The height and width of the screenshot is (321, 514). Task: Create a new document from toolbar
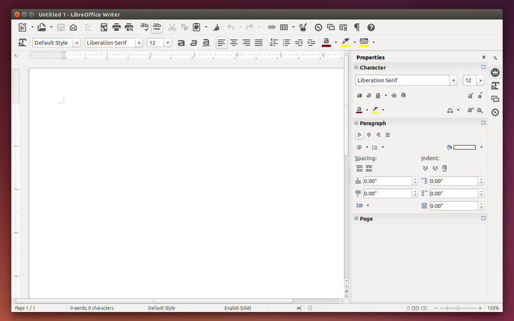(x=22, y=28)
